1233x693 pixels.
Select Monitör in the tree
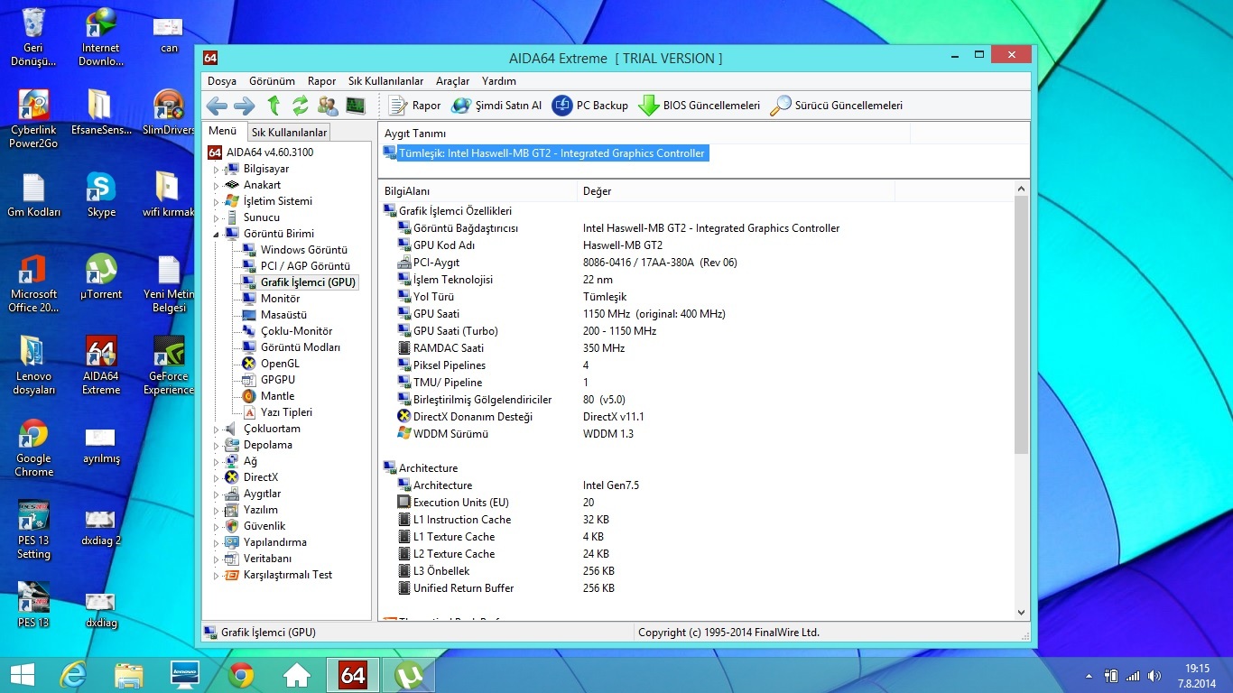(280, 299)
